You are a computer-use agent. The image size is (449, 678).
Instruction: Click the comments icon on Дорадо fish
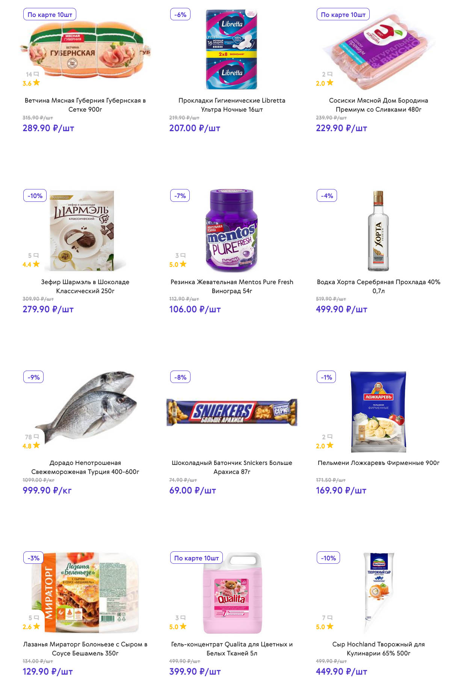(x=36, y=437)
